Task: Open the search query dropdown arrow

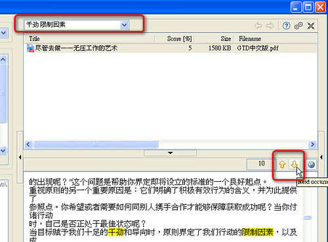Action: coord(124,26)
